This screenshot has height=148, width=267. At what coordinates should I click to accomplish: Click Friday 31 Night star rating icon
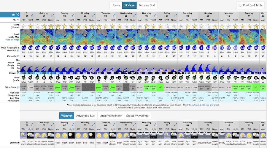coord(31,26)
